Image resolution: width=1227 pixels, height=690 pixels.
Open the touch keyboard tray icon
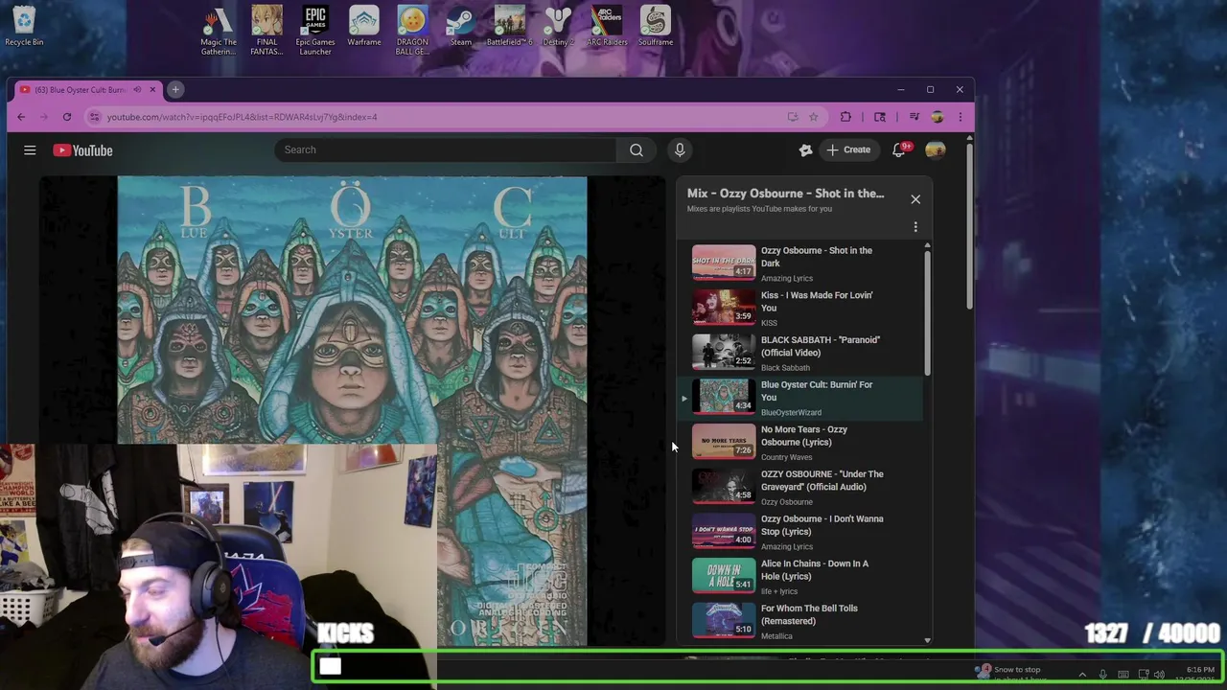pos(1123,675)
